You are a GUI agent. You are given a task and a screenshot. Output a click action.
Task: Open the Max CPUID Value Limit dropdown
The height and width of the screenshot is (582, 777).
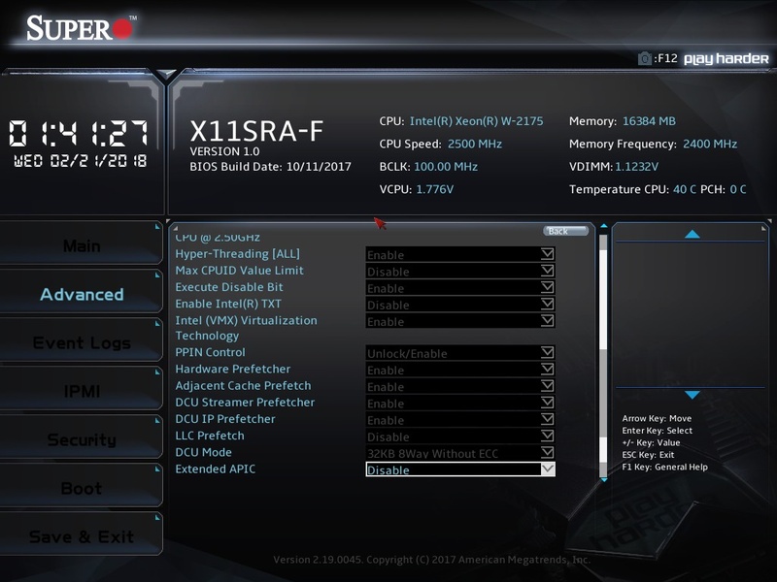(x=460, y=272)
